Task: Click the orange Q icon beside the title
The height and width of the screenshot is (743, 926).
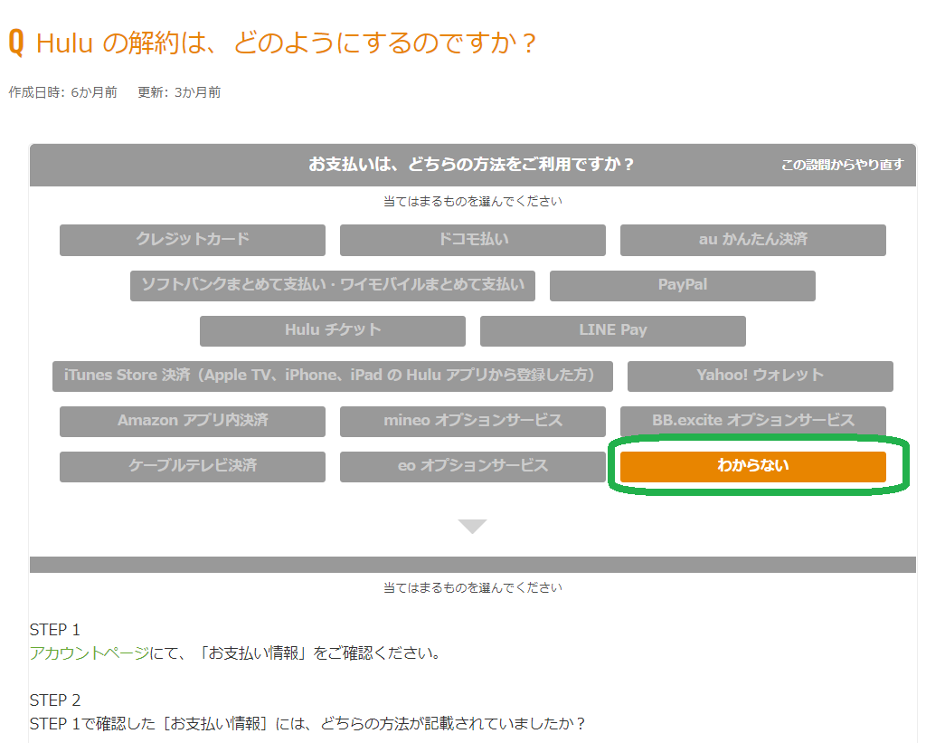Action: pyautogui.click(x=16, y=43)
